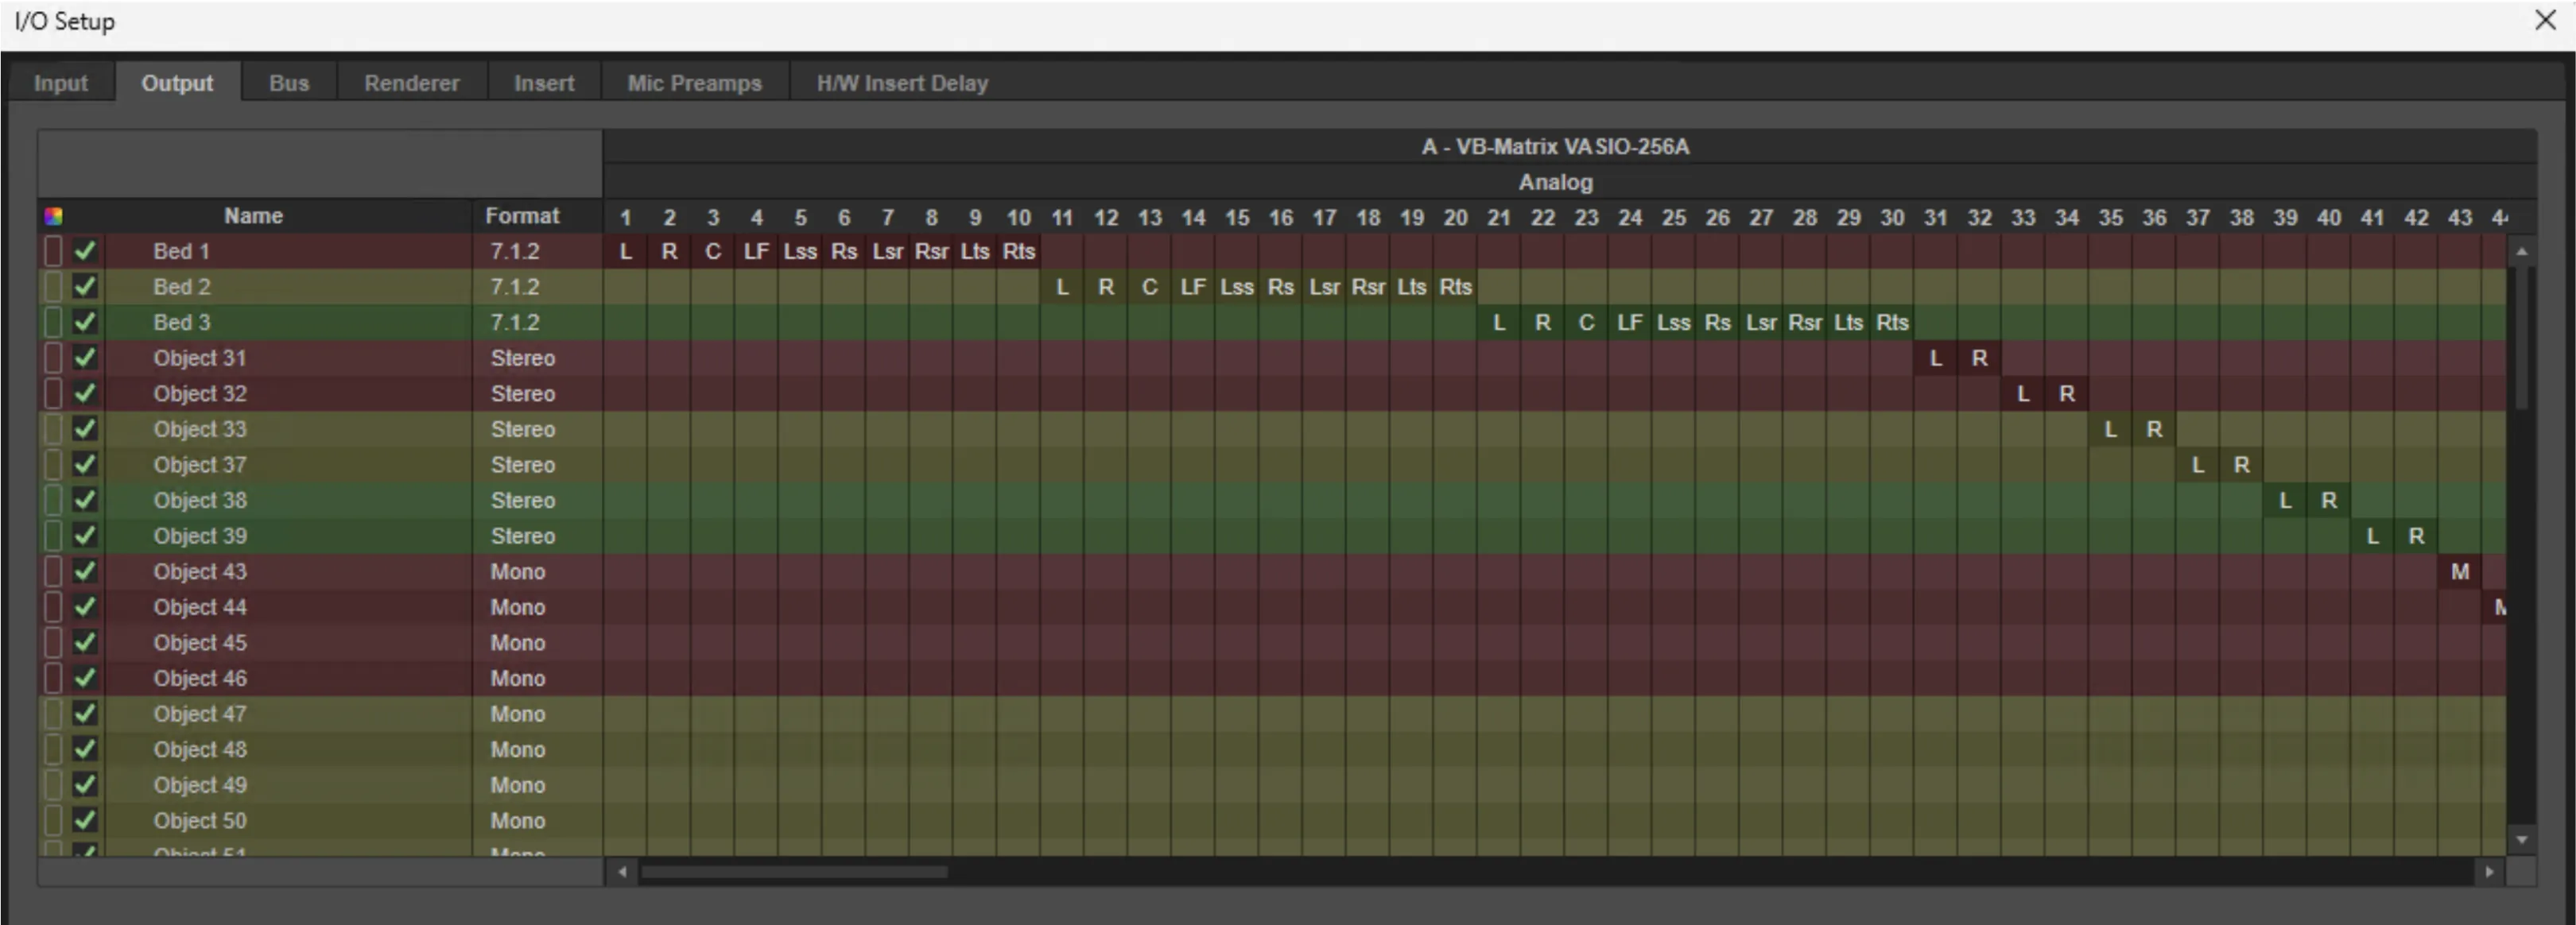Click Bed 1 LF channel assignment
2576x925 pixels.
(x=756, y=251)
